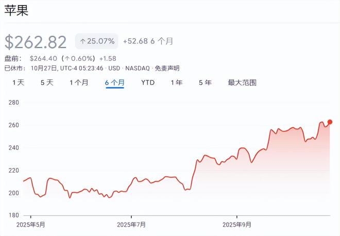Select the 5年 range tab

[205, 82]
